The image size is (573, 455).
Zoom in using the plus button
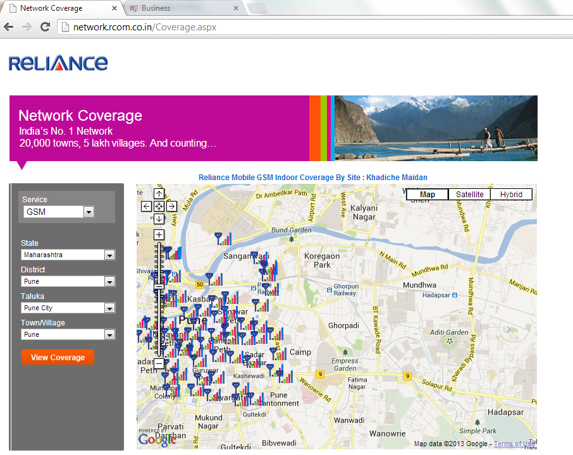point(159,234)
